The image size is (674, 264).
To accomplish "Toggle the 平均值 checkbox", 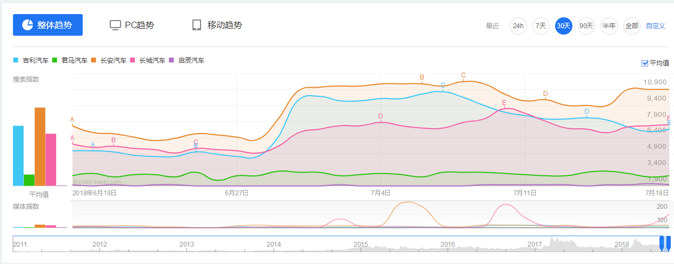I will point(645,63).
